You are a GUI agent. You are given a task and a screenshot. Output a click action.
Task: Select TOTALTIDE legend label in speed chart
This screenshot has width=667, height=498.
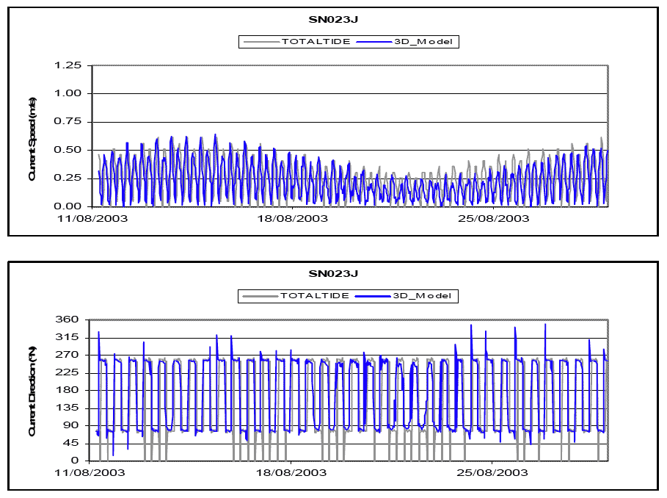tap(311, 42)
